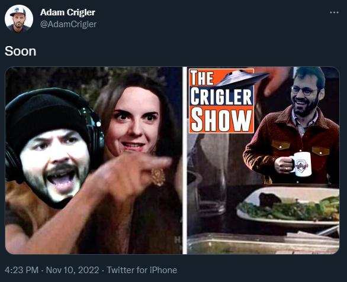Image resolution: width=347 pixels, height=282 pixels.
Task: Open the tweet's three-dot more options menu
Action: pos(334,12)
